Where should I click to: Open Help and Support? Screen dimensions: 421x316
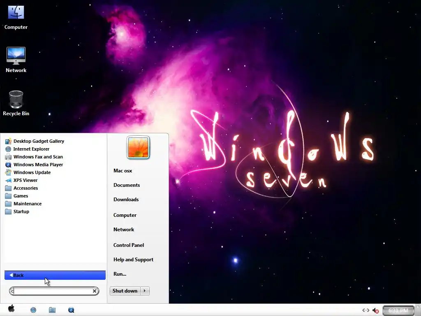coord(133,260)
